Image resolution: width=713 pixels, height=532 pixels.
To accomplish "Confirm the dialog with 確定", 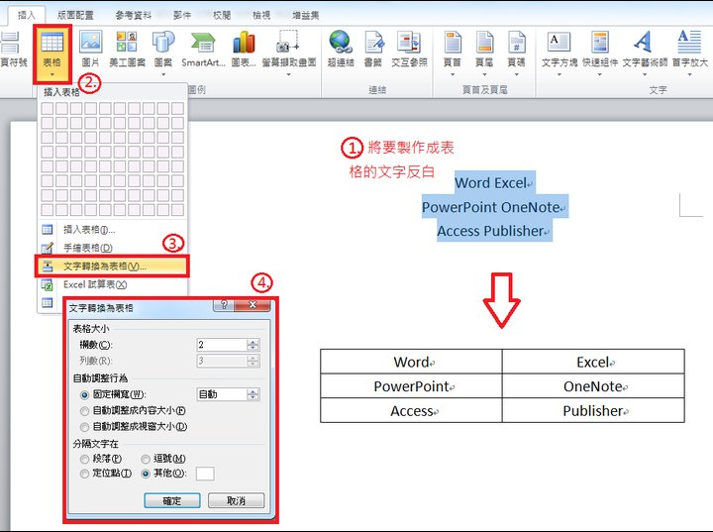I will 172,500.
